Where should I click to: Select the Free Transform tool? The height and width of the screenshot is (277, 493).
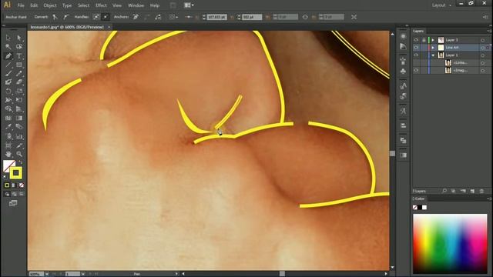click(19, 100)
